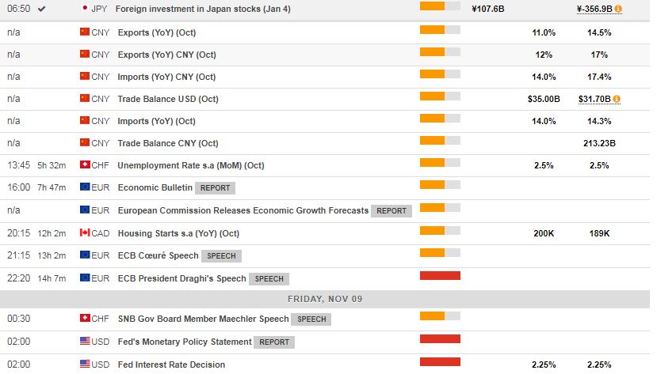Open REPORT badge for Economic Growth Forecasts
This screenshot has width=657, height=374.
pyautogui.click(x=392, y=210)
